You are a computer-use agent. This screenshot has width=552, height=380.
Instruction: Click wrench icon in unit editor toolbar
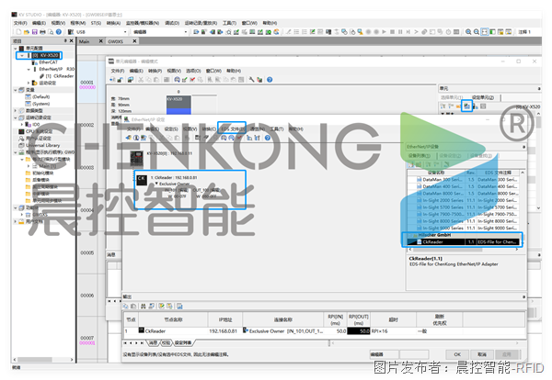point(251,80)
